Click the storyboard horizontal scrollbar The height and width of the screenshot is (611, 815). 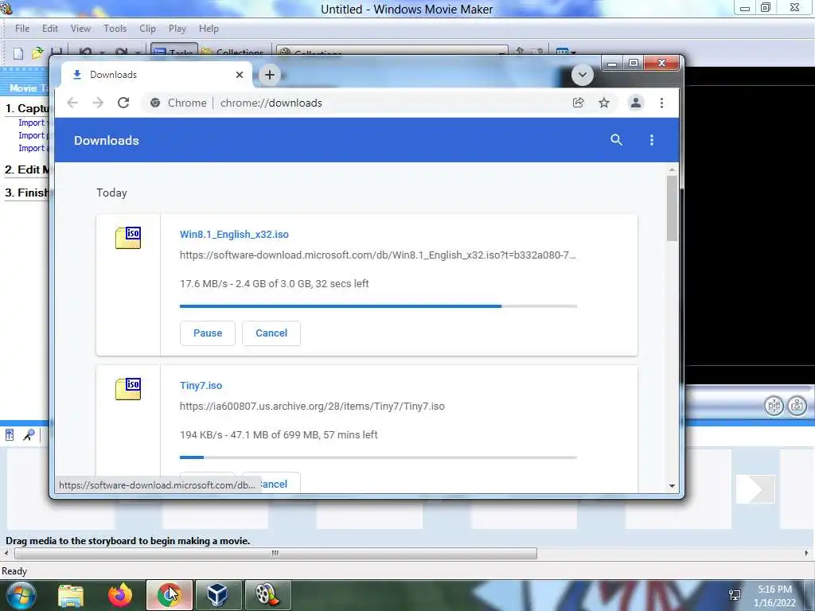(275, 554)
